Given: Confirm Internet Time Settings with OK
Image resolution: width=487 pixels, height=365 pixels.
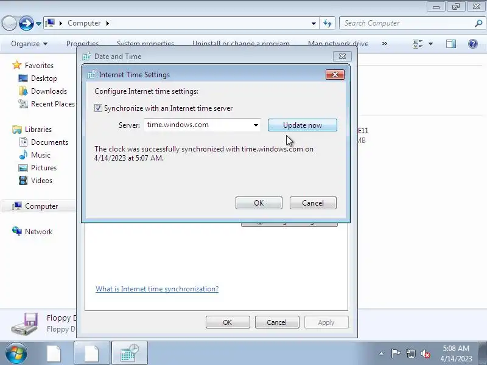Looking at the screenshot, I should pyautogui.click(x=259, y=203).
